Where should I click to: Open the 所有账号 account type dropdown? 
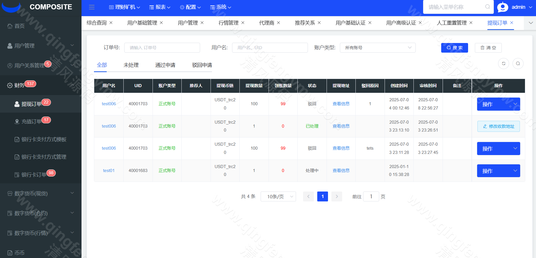tap(378, 48)
